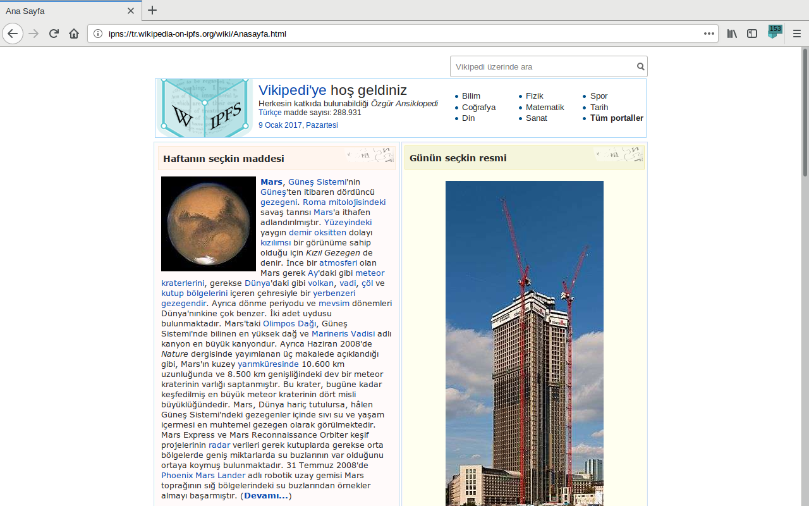Open the Coğrafya portal
The height and width of the screenshot is (506, 809).
478,108
